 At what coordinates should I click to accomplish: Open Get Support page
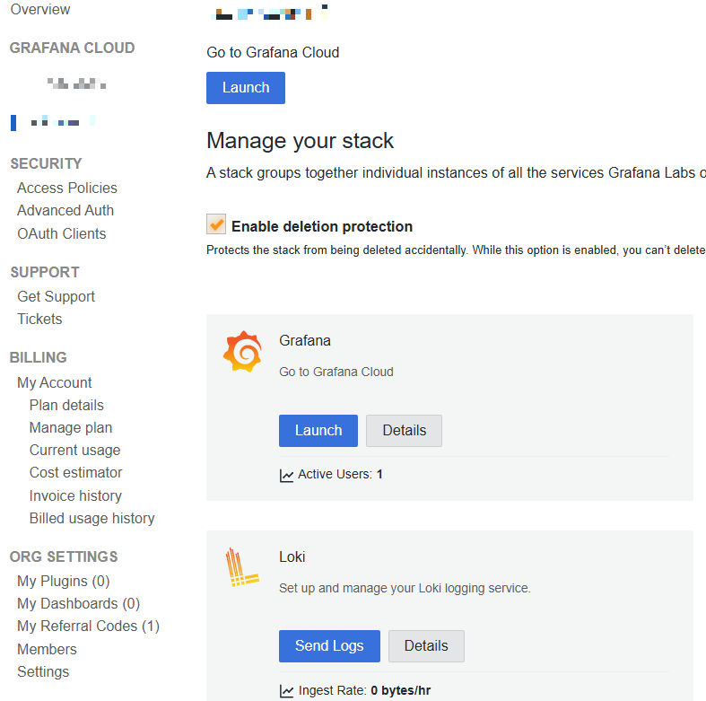[x=57, y=296]
